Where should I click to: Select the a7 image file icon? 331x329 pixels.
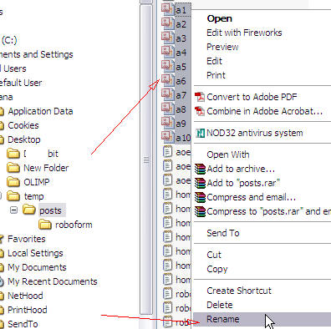[x=168, y=95]
